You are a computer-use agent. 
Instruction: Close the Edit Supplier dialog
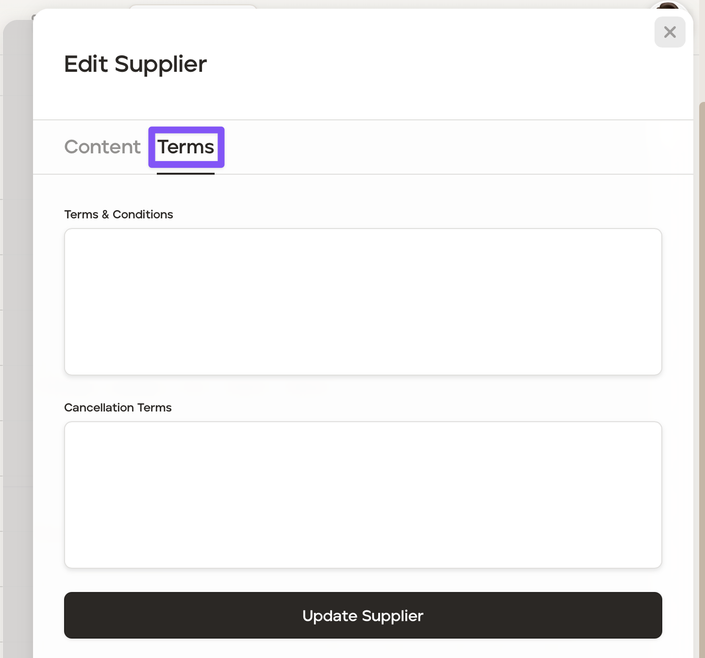coord(670,32)
